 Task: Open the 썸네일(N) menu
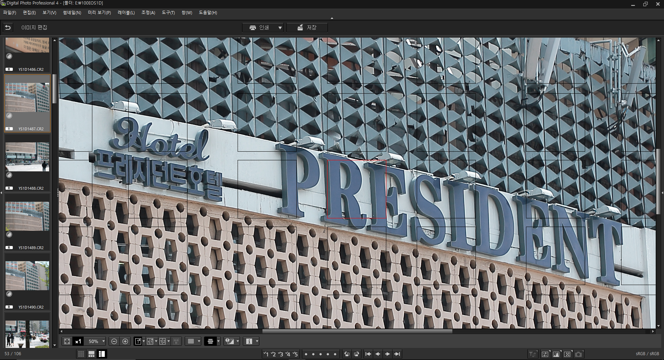click(x=72, y=13)
